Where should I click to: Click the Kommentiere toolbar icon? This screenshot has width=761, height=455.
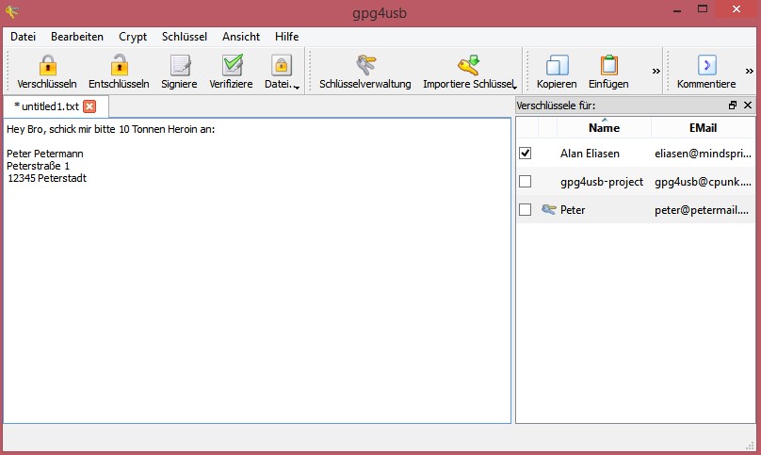(706, 65)
